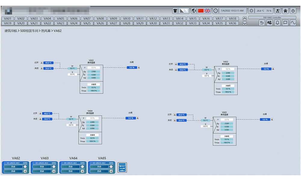Click 500组装车间 in the breadcrumb
Image resolution: width=301 pixels, height=181 pixels.
29,31
